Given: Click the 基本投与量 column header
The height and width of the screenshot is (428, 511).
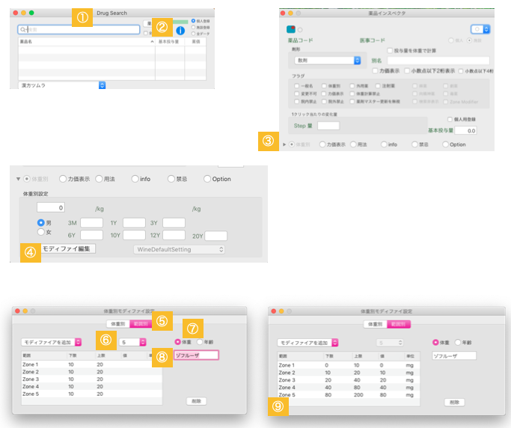Looking at the screenshot, I should [x=171, y=43].
